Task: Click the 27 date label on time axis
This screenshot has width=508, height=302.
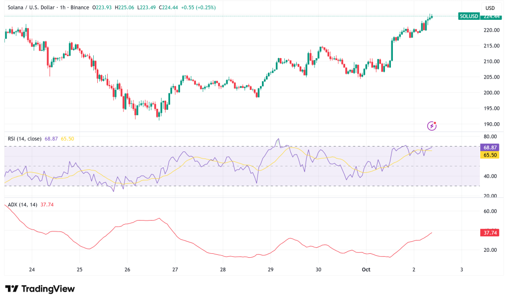Action: pos(175,270)
